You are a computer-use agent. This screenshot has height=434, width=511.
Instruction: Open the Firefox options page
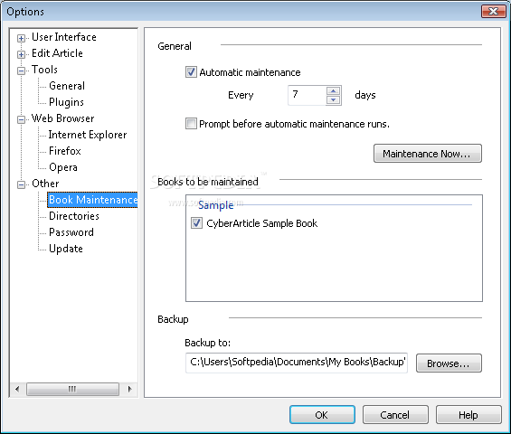click(65, 151)
